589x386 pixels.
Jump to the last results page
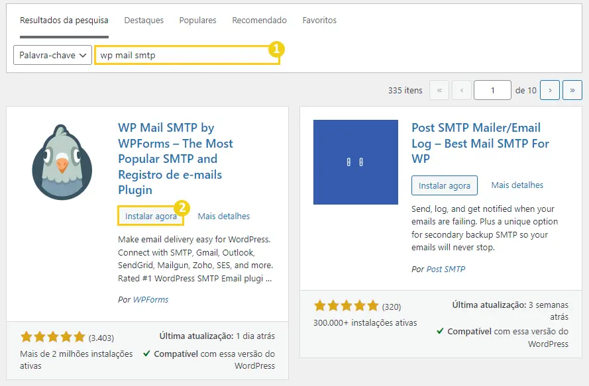point(572,90)
